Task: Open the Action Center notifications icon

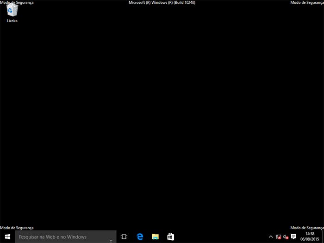Action: click(293, 237)
